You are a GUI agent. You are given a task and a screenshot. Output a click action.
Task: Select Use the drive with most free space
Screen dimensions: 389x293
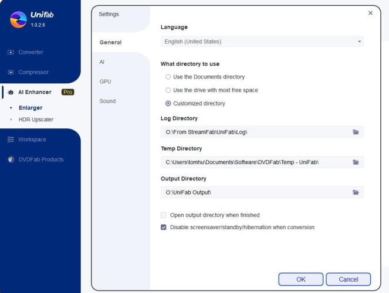click(168, 90)
